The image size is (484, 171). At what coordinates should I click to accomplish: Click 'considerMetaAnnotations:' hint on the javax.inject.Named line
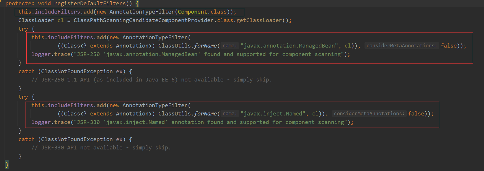click(x=369, y=114)
